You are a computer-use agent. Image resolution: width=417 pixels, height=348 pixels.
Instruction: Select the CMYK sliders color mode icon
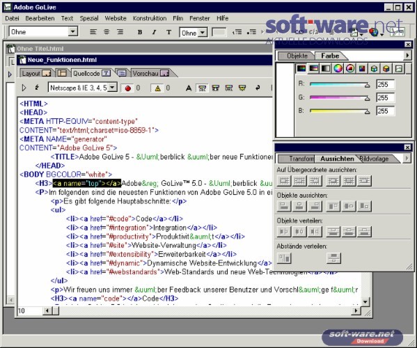pos(313,69)
